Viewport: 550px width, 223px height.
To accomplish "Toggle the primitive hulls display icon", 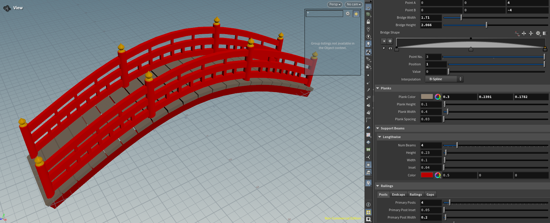I will (x=368, y=120).
